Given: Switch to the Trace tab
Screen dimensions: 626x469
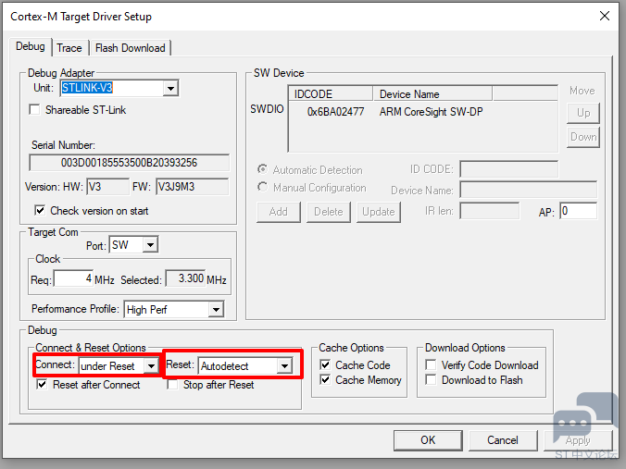Looking at the screenshot, I should pos(69,48).
